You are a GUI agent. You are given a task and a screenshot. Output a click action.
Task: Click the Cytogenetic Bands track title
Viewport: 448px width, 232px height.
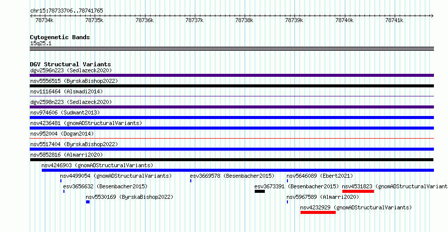pyautogui.click(x=60, y=37)
